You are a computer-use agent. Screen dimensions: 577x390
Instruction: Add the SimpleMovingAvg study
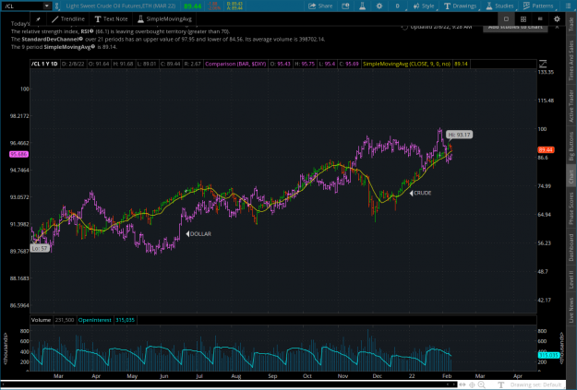point(164,19)
